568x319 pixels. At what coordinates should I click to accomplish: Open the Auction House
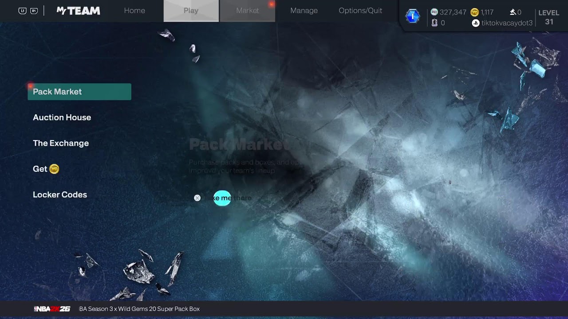click(62, 117)
